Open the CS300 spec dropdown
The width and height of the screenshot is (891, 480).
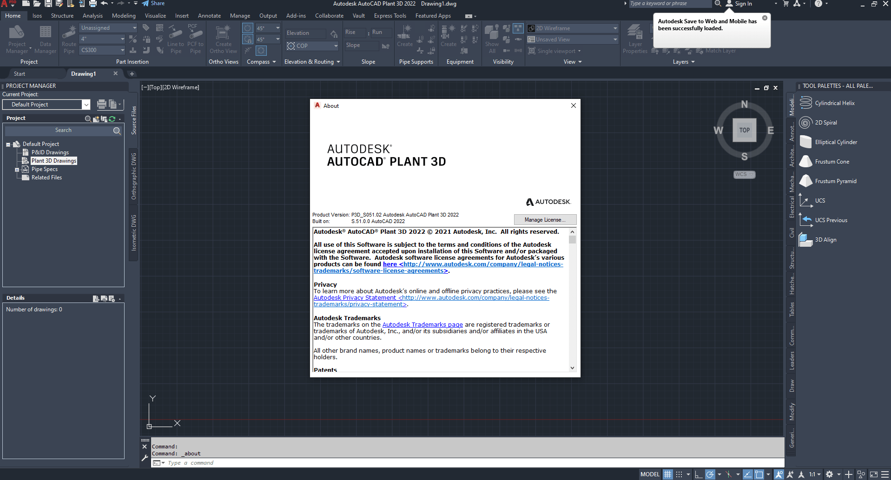(x=102, y=50)
